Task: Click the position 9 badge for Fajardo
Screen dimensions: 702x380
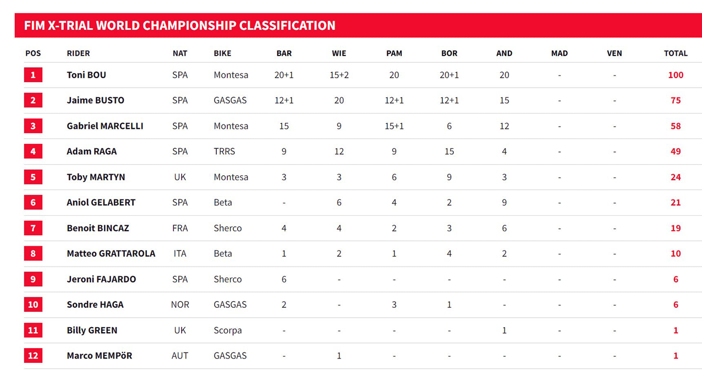Action: coord(33,279)
